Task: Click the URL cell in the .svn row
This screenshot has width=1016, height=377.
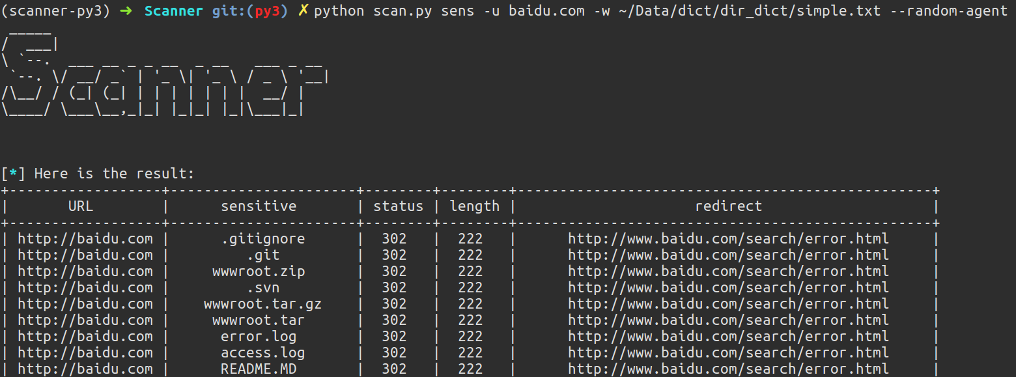Action: 85,288
